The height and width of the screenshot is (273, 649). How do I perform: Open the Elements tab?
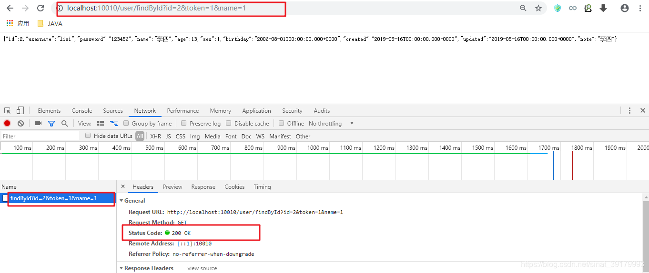(49, 110)
